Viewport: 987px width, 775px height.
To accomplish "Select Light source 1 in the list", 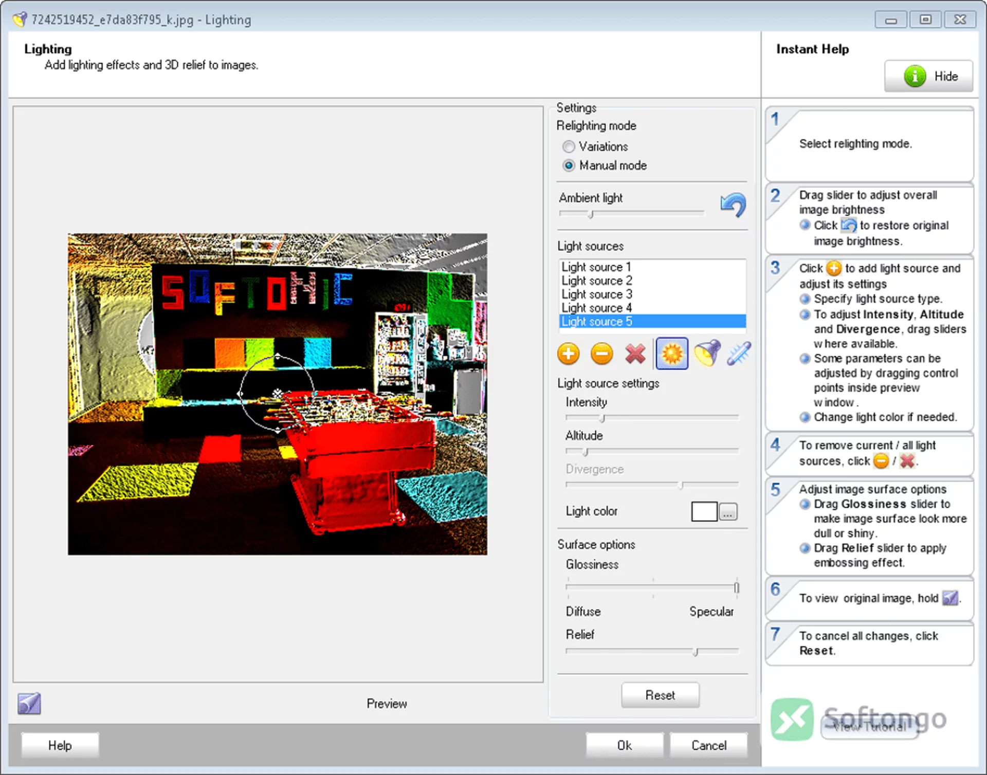I will (x=652, y=267).
